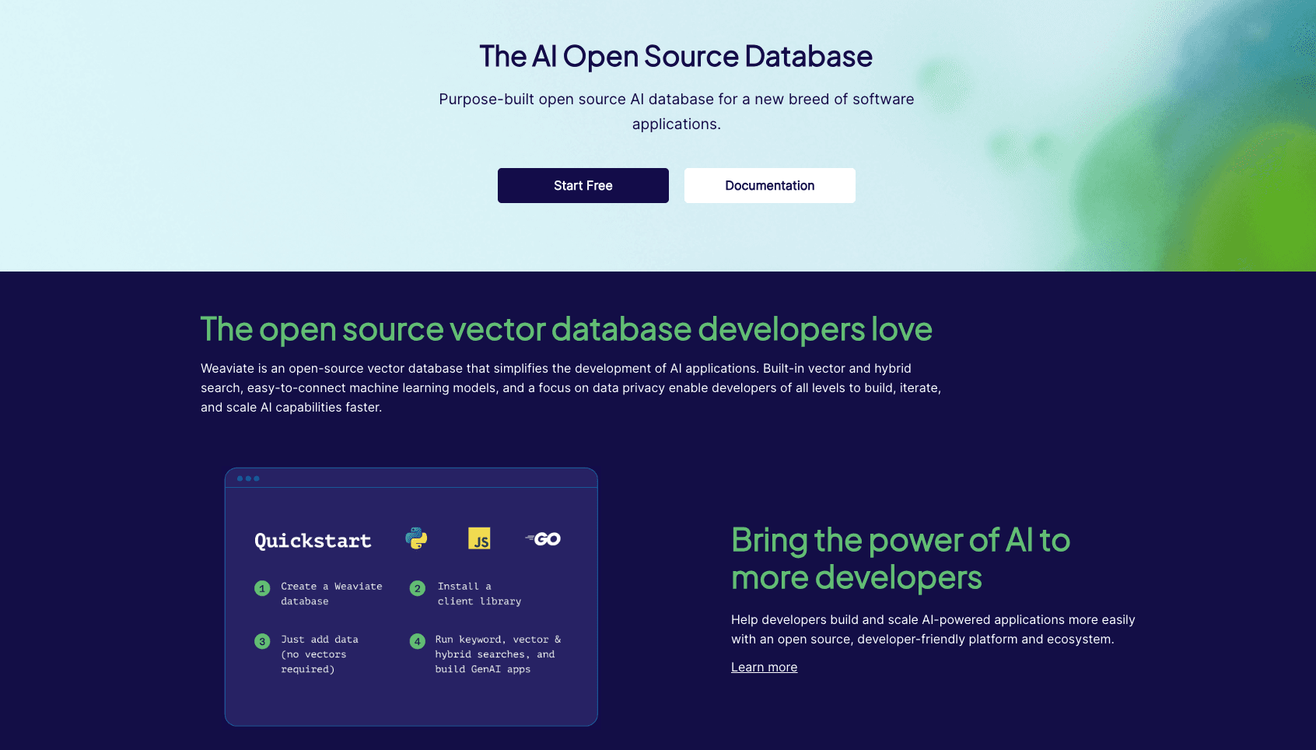
Task: Click the step 4 number badge
Action: (x=418, y=641)
